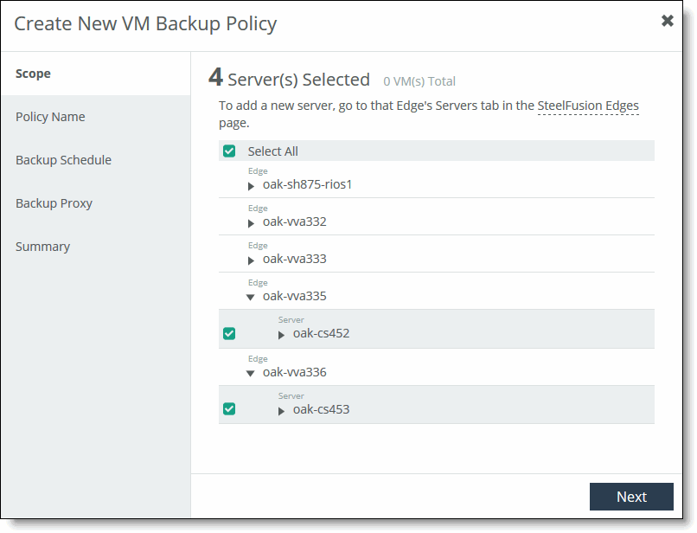Close the Create New VM Backup Policy dialog

coord(667,21)
